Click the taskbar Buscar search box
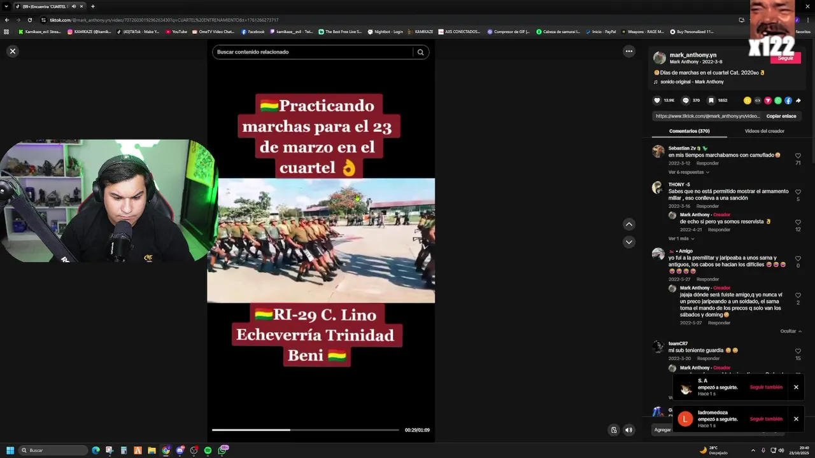The width and height of the screenshot is (815, 458). click(x=53, y=450)
